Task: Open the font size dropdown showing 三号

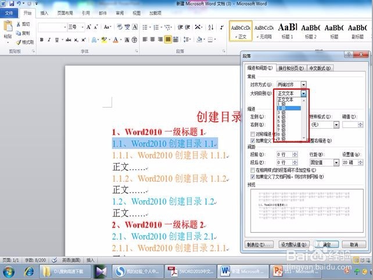Action: (x=83, y=27)
